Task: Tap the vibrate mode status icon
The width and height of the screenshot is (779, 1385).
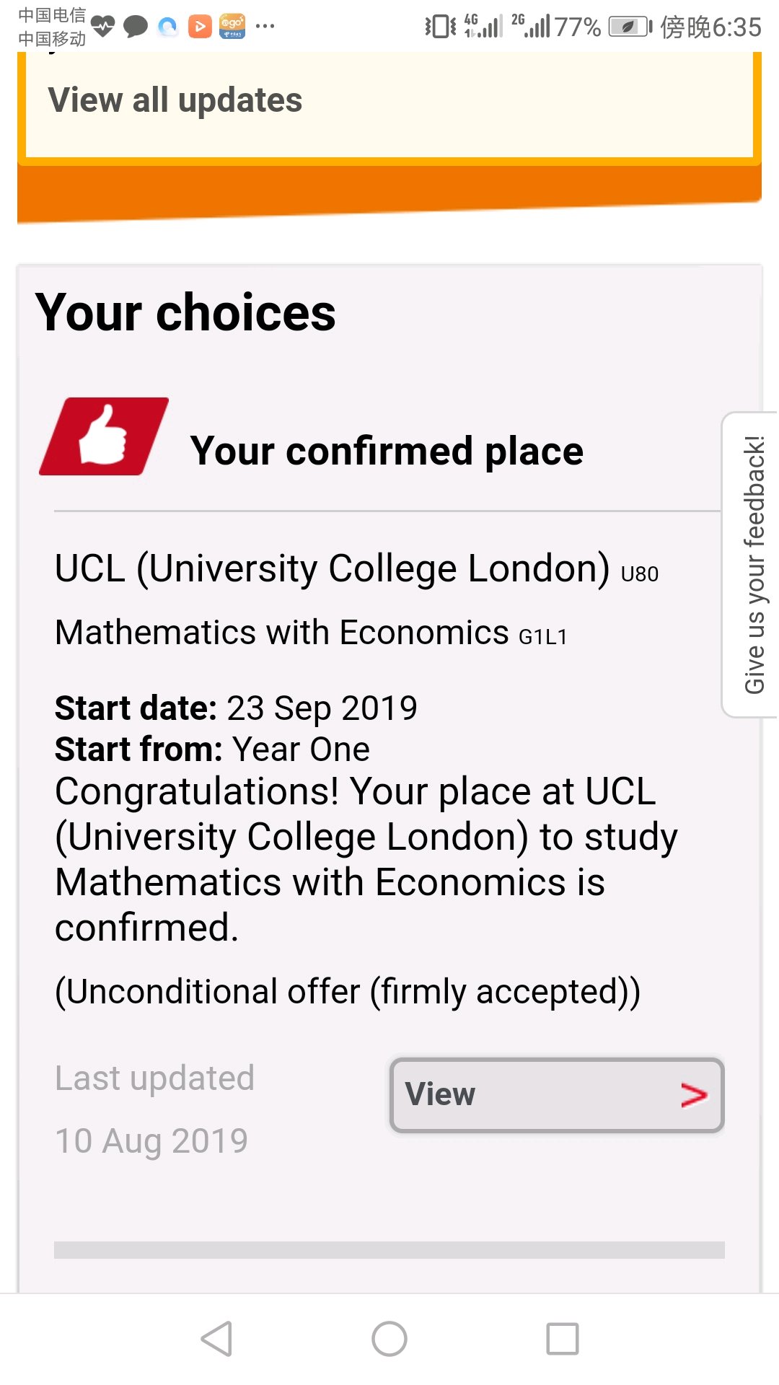Action: click(440, 27)
